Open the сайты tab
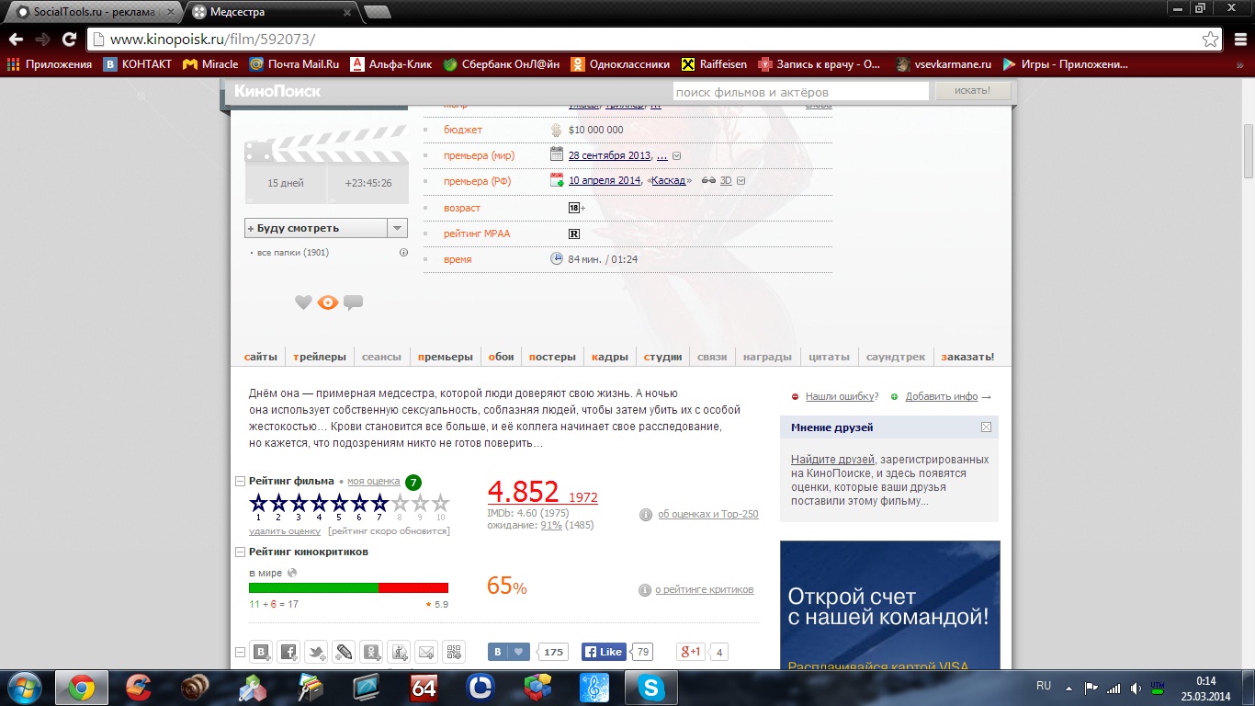The height and width of the screenshot is (706, 1255). (x=261, y=357)
